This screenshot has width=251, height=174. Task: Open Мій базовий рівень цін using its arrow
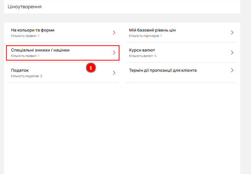click(232, 33)
